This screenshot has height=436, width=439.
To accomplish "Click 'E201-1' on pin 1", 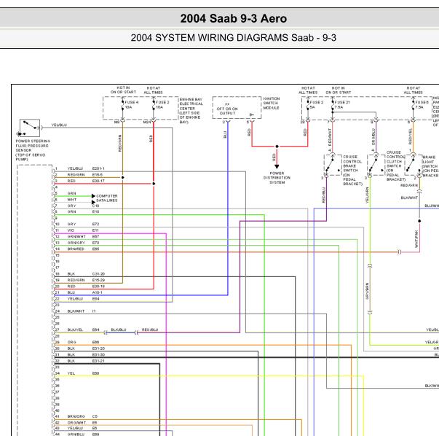I will [x=98, y=168].
